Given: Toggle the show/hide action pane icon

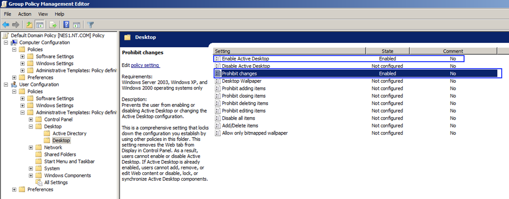Looking at the screenshot, I should (x=77, y=25).
